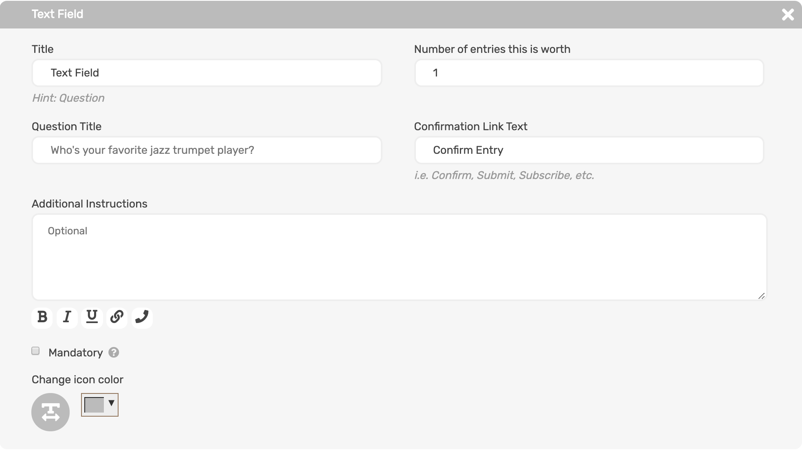802x450 pixels.
Task: Click the Mandatory label text
Action: pyautogui.click(x=76, y=353)
